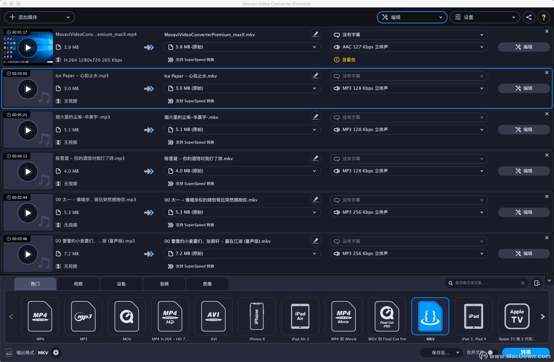Click the detect device icon beside search
Viewport: 554px width, 362px height.
(537, 283)
